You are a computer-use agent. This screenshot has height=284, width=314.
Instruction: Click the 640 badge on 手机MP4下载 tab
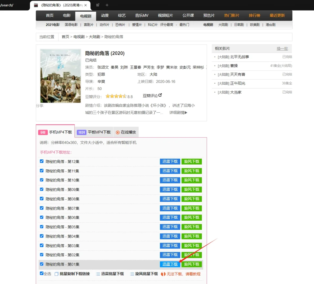[x=43, y=132]
